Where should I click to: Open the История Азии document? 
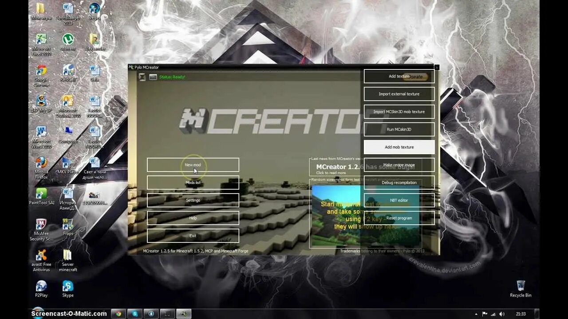pos(68,199)
